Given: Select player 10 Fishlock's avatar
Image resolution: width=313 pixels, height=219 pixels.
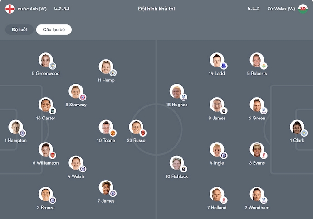Looking at the screenshot, I should click(176, 162).
